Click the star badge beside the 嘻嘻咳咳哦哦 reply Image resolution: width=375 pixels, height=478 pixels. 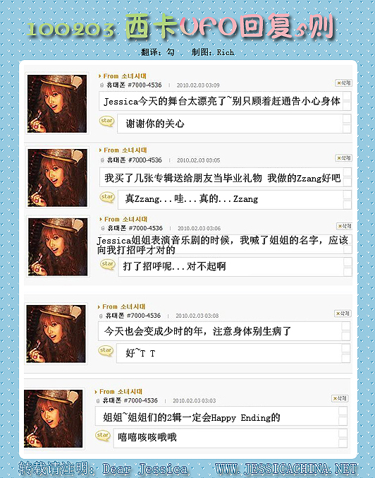(x=103, y=436)
